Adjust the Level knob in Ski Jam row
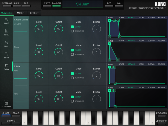The height and width of the screenshot is (126, 168). point(39,29)
